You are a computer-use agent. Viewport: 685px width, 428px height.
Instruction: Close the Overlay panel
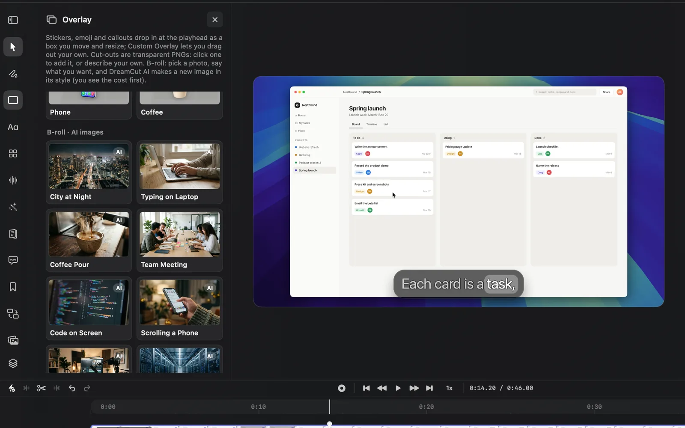215,20
